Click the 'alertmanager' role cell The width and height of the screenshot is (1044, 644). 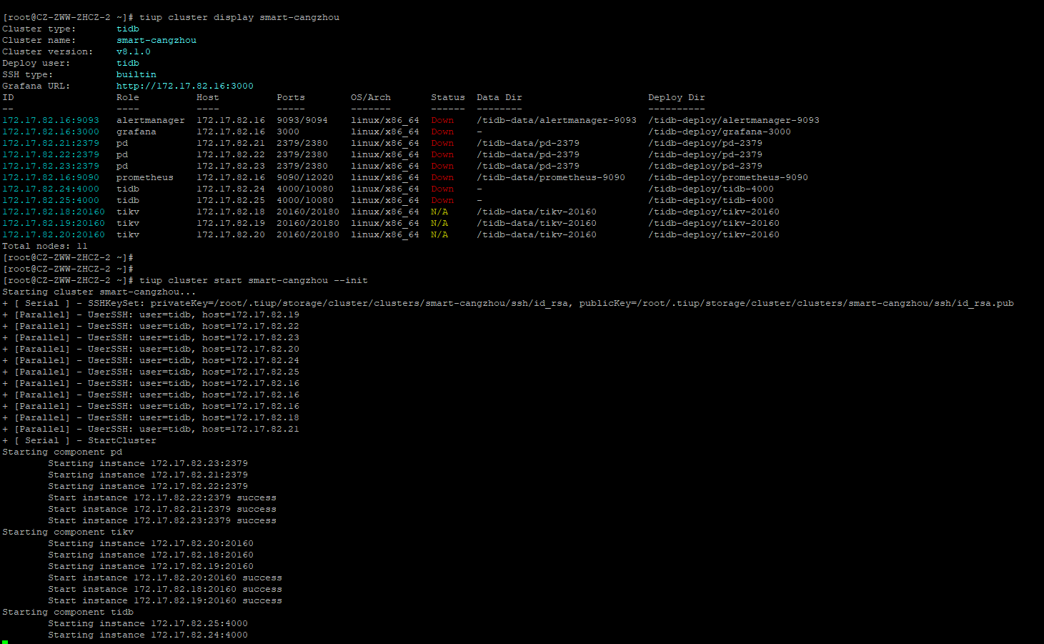click(x=151, y=120)
